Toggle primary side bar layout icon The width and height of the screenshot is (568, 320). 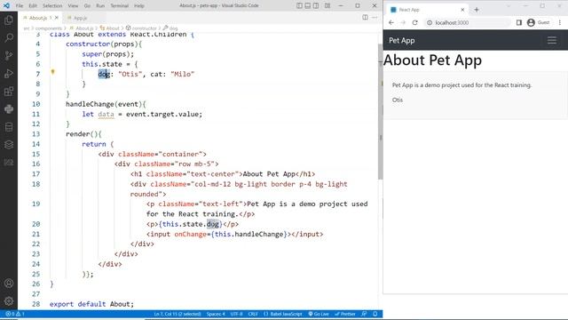[299, 6]
